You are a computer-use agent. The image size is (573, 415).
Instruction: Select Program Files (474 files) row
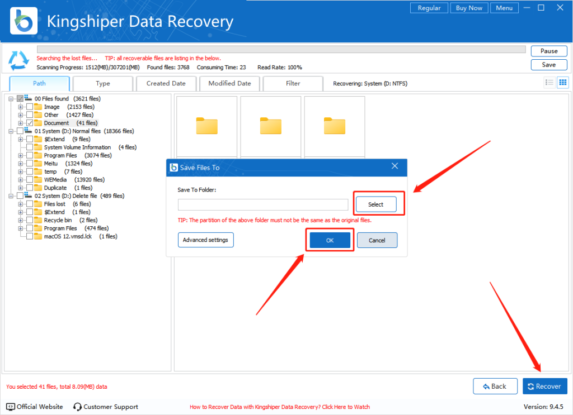coord(76,228)
